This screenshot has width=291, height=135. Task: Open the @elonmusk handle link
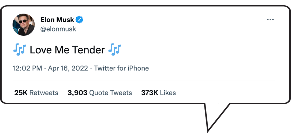58,29
